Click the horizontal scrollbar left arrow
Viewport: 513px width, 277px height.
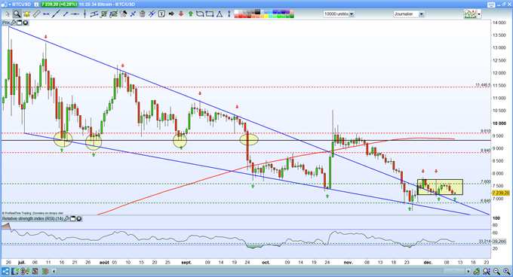coord(54,271)
